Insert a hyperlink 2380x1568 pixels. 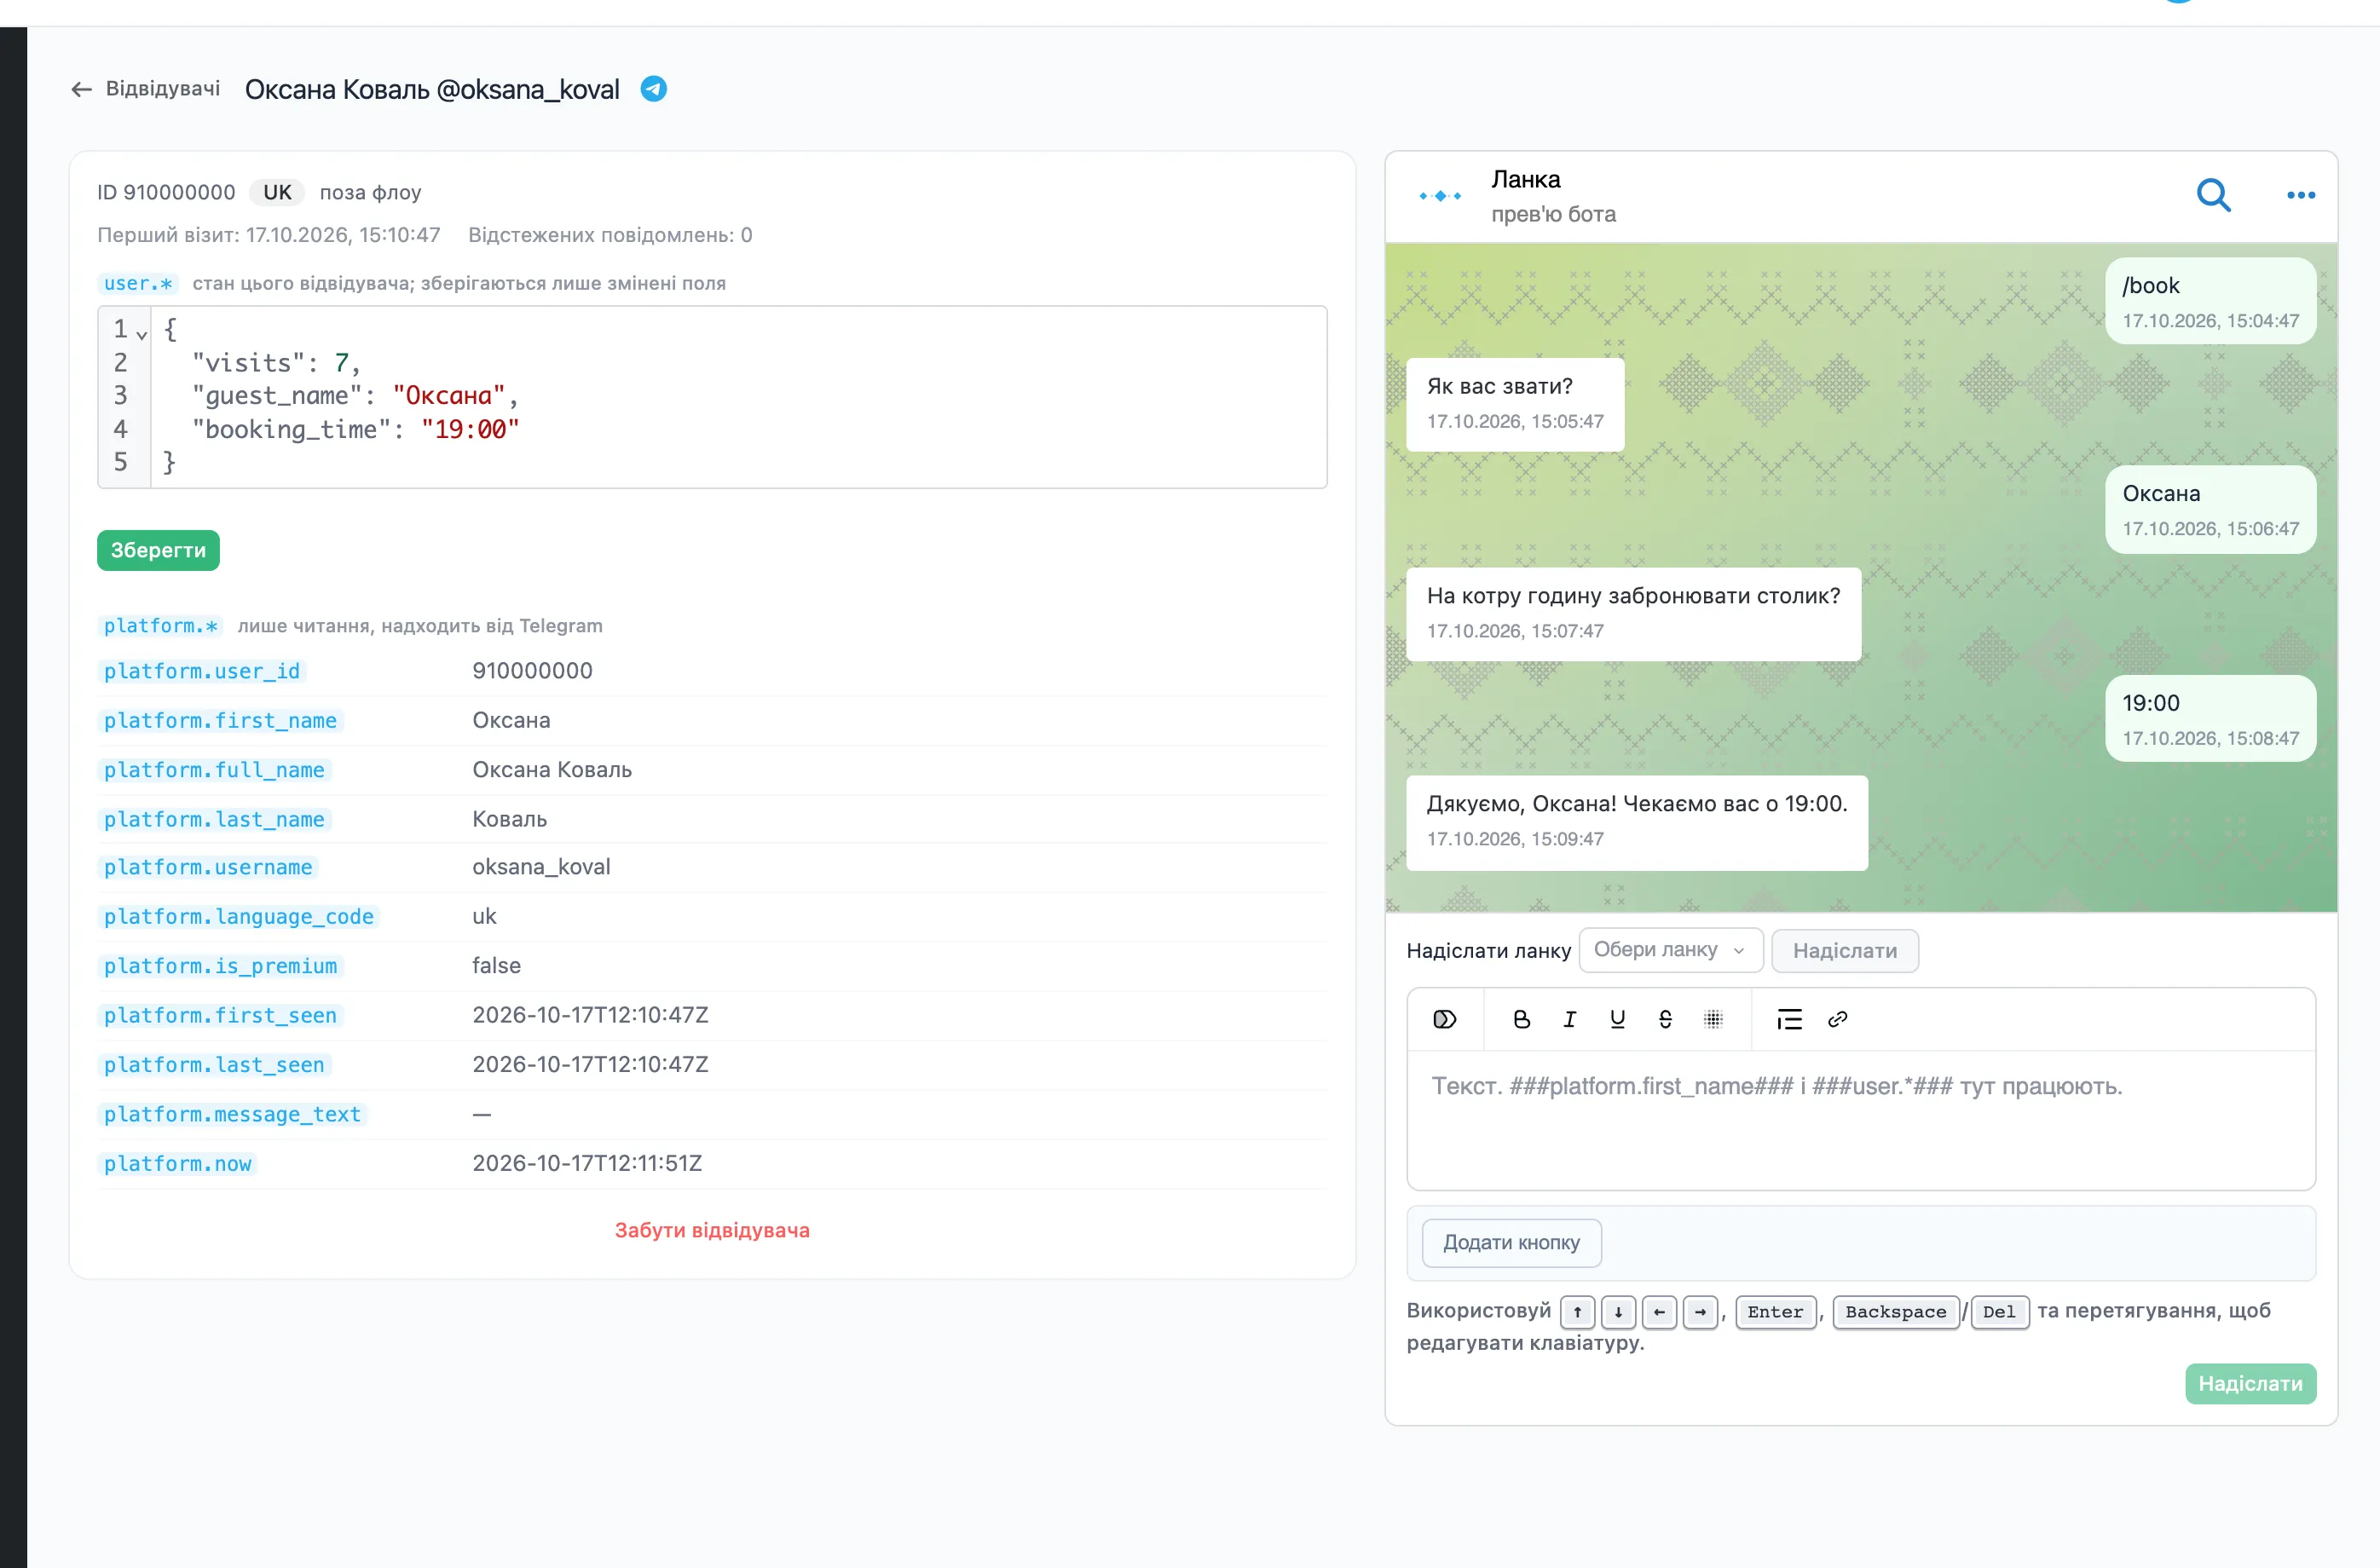1837,1019
